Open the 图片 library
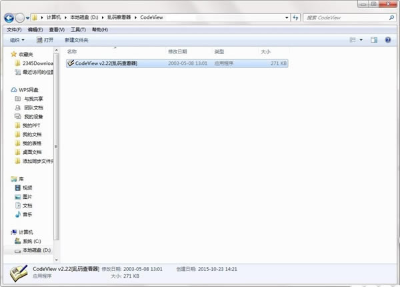The image size is (400, 287). 23,197
